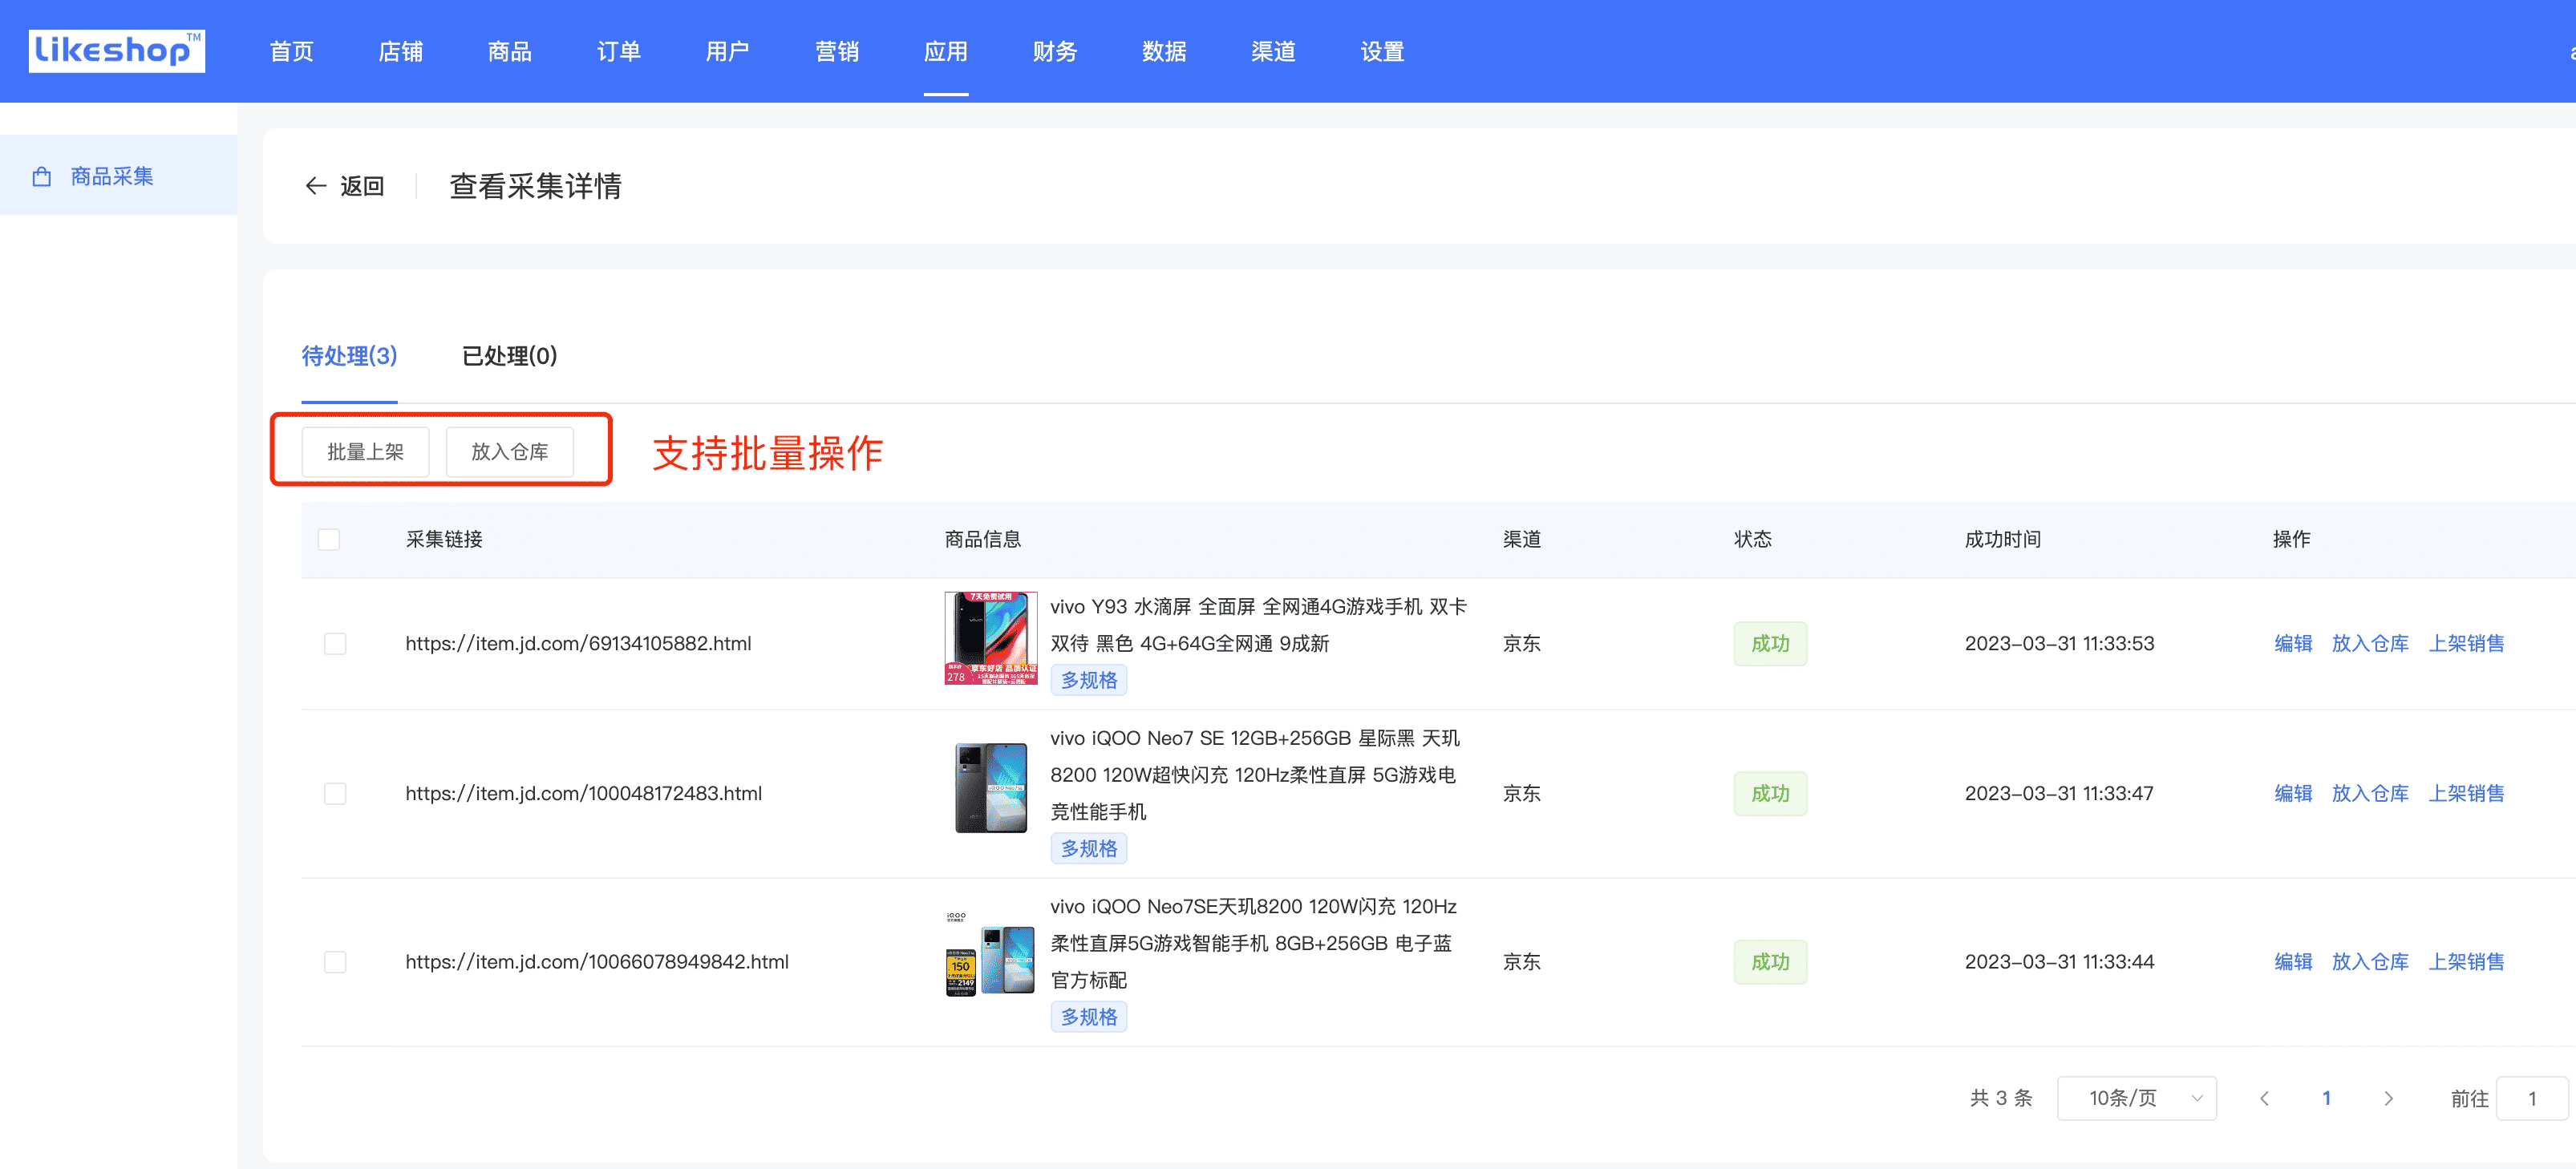This screenshot has width=2576, height=1169.
Task: Click 放入仓库 for the iQOO Neo7SE 8GB row
Action: coord(2370,962)
